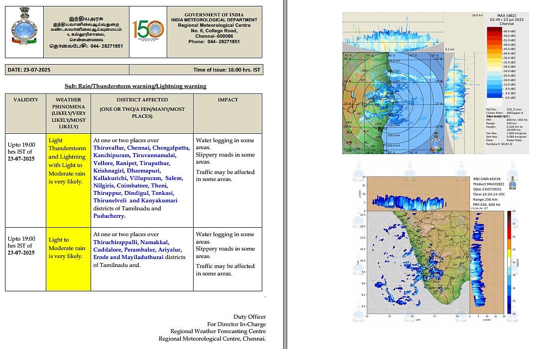Click the English header phone number 044-28271951
Screen dimensions: 541x349
[214, 41]
